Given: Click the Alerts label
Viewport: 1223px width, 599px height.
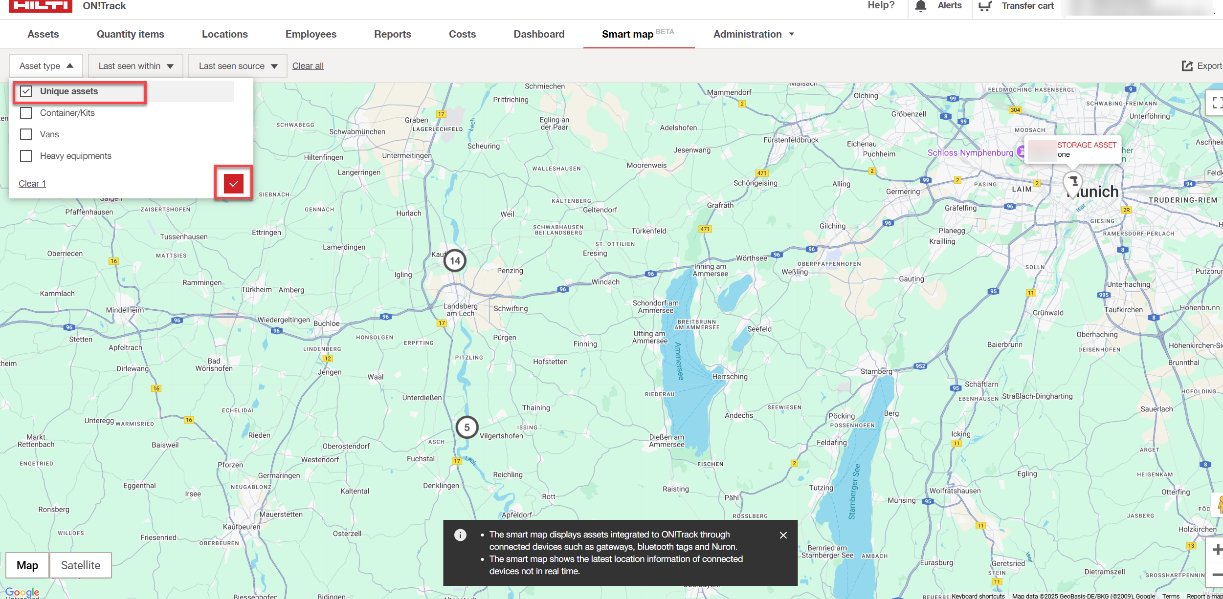Looking at the screenshot, I should (x=949, y=5).
